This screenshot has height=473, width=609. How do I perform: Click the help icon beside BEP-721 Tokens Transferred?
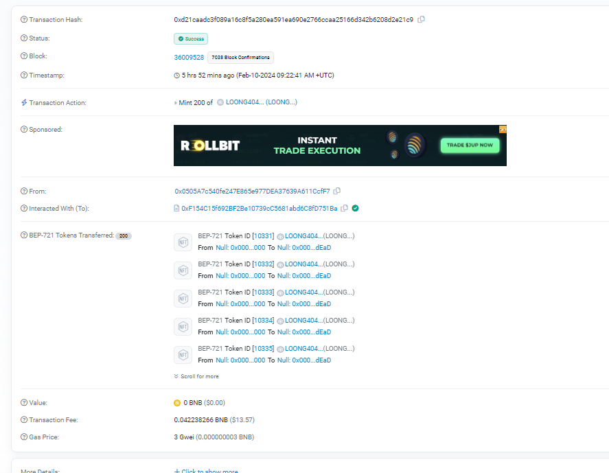(24, 235)
